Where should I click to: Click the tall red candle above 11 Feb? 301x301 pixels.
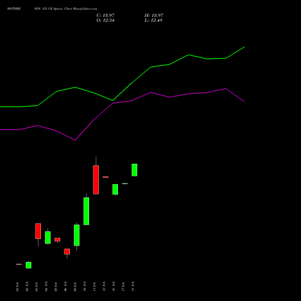(x=96, y=180)
